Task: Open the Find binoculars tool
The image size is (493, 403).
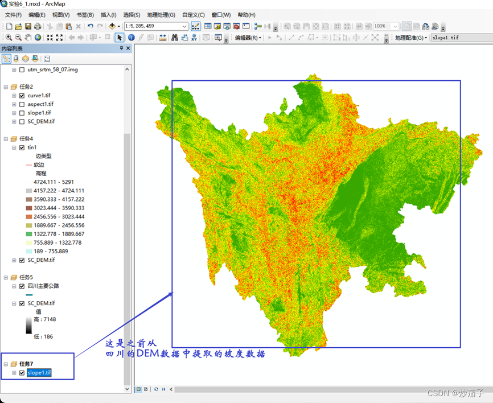Action: pyautogui.click(x=175, y=38)
